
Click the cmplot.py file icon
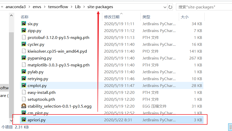[x=24, y=85]
